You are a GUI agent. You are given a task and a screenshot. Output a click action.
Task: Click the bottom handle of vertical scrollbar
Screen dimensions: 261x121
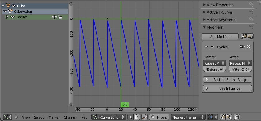tap(71, 104)
